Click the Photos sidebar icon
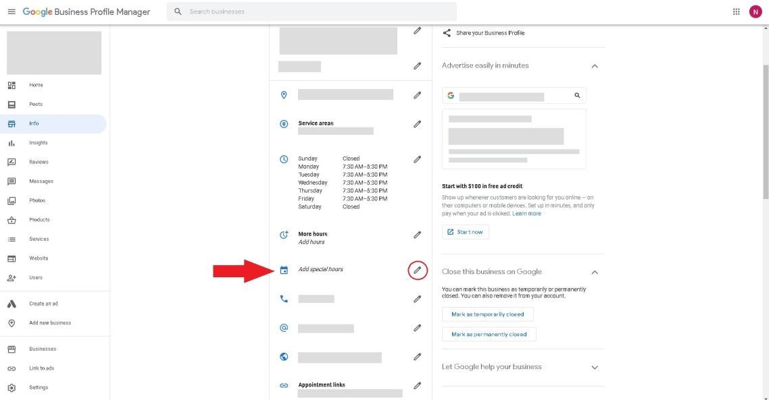Image resolution: width=769 pixels, height=400 pixels. click(11, 201)
